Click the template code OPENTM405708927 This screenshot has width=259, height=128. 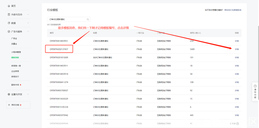pos(59,90)
